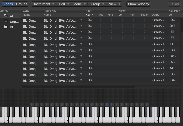Open audio file dropdown for A3 Lo zone
This screenshot has height=126, width=183.
pyautogui.click(x=81, y=62)
